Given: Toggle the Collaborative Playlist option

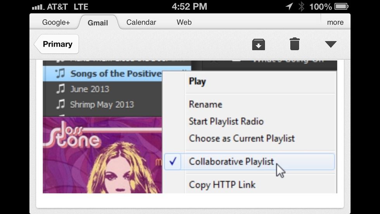Looking at the screenshot, I should click(250, 162).
